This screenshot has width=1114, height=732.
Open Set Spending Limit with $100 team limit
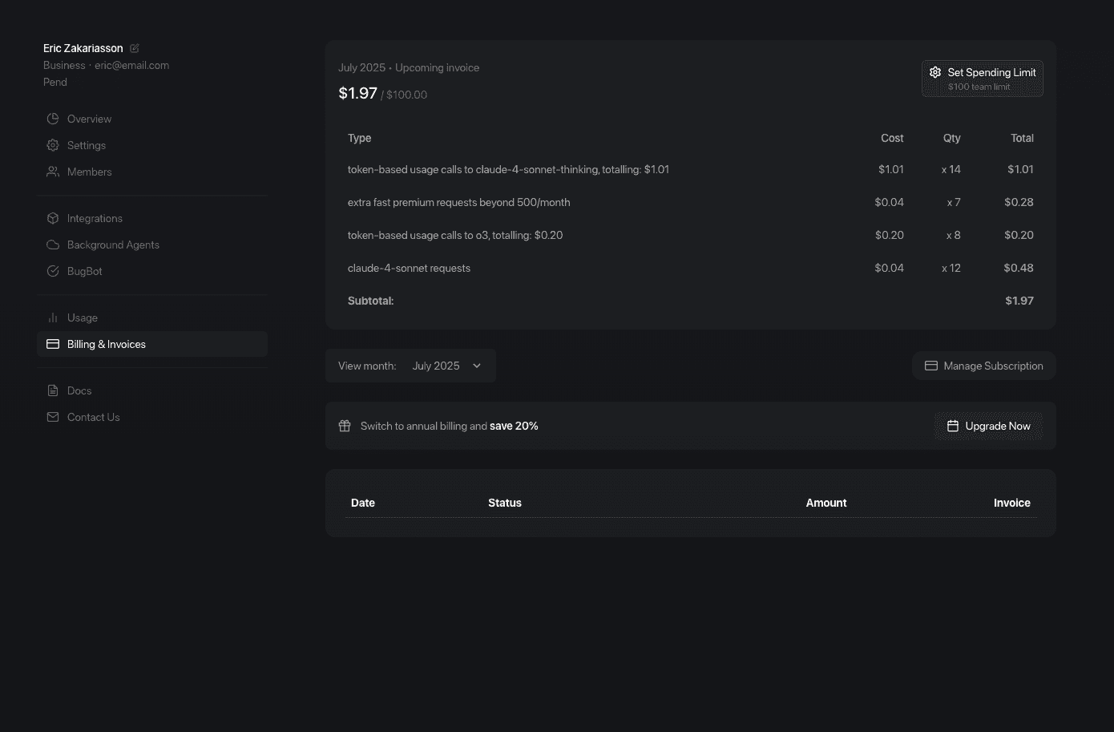[982, 78]
